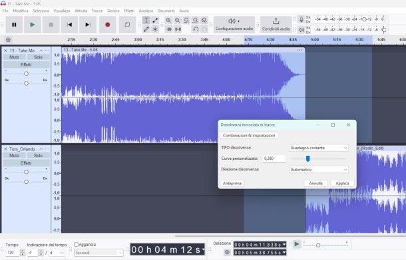
Task: Click Applica in crossfade dialog
Action: coord(342,183)
